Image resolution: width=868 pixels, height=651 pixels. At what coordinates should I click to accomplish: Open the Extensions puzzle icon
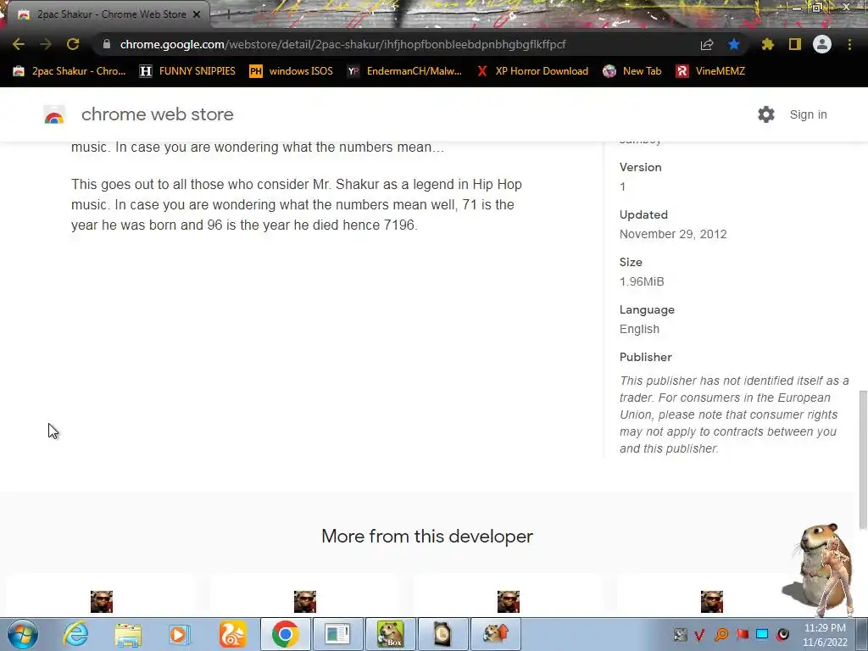pyautogui.click(x=767, y=44)
